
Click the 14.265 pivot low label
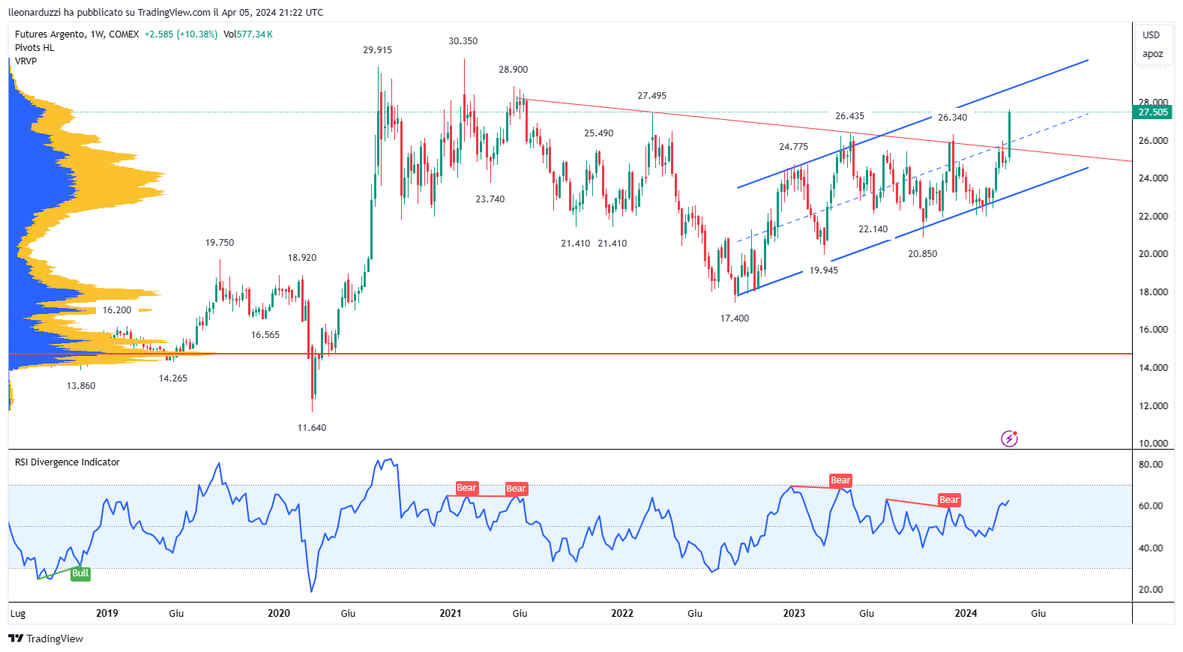pos(173,378)
